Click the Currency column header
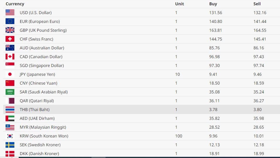This screenshot has width=280, height=158. (x=15, y=4)
